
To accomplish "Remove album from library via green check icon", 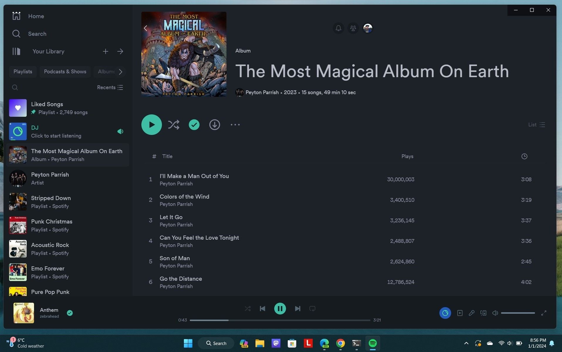I will 194,124.
